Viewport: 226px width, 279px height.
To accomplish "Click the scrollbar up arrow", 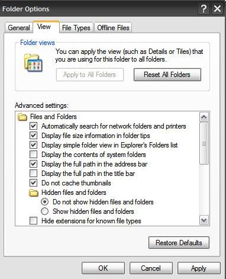I will pos(204,117).
